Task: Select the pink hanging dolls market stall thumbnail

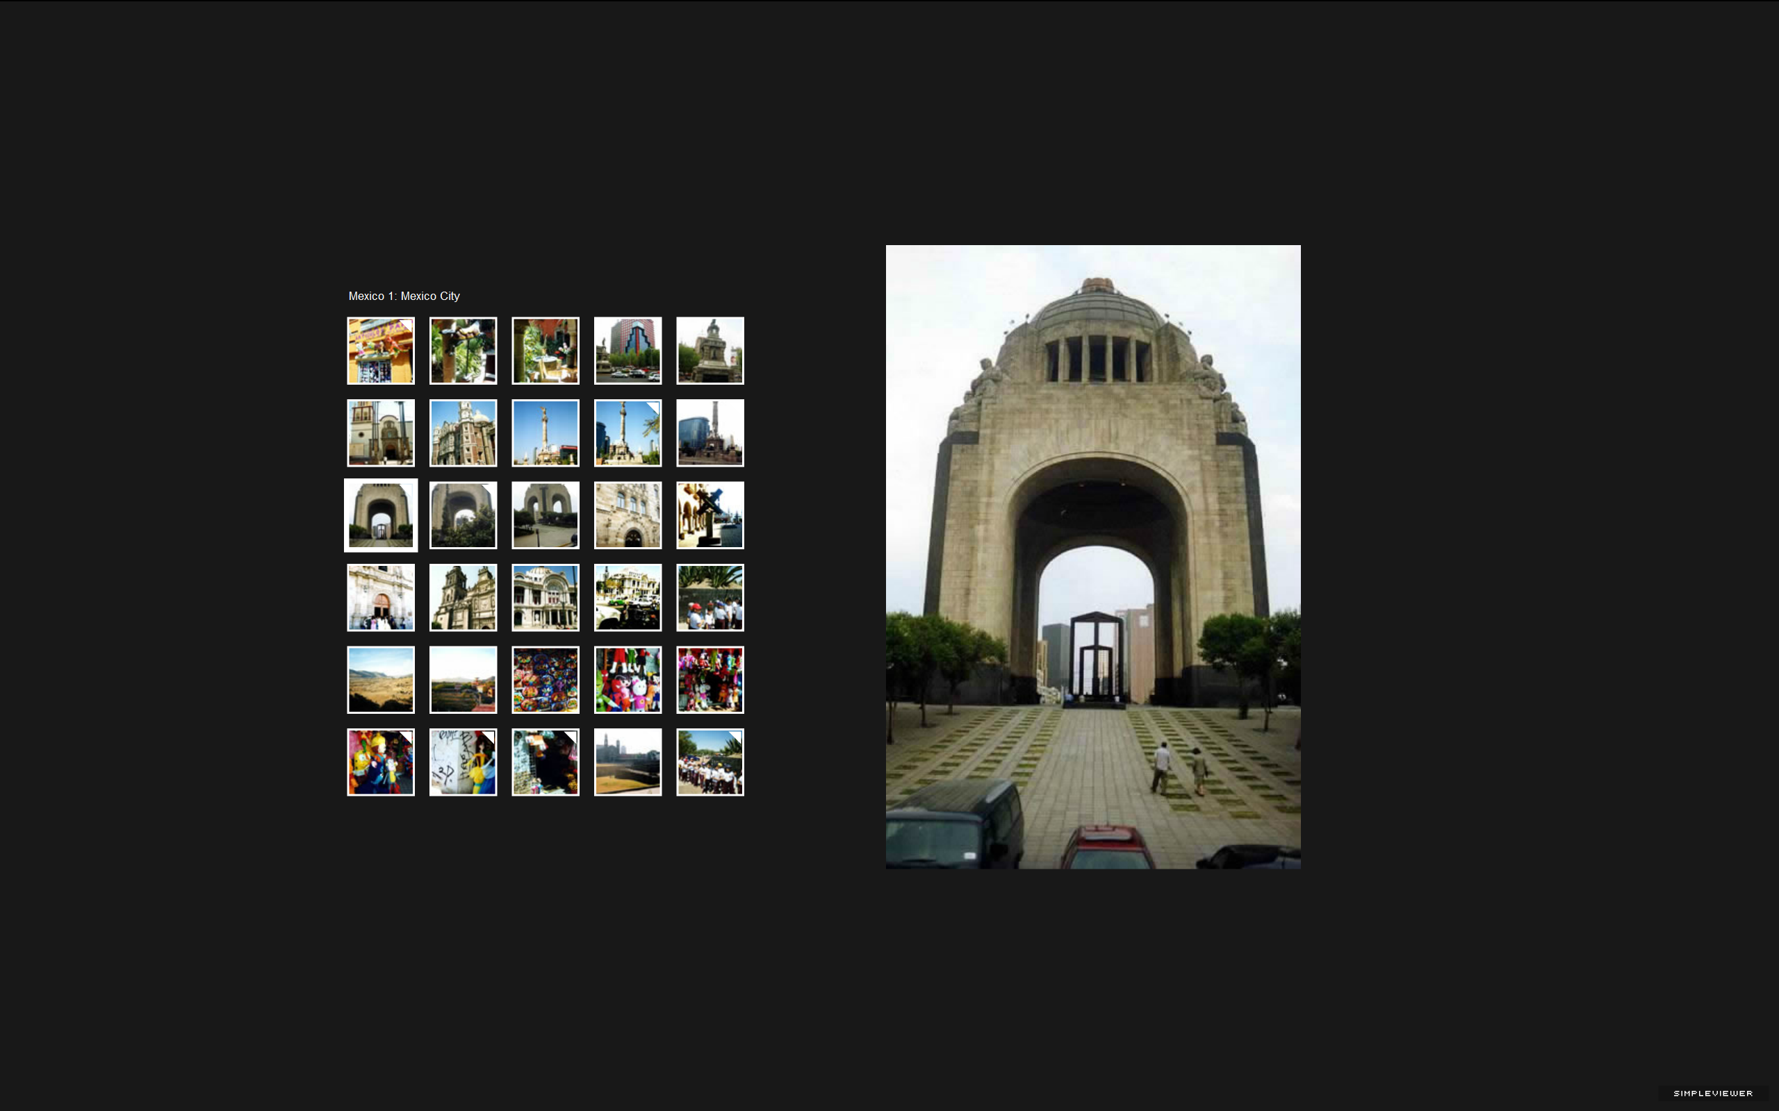Action: [710, 680]
